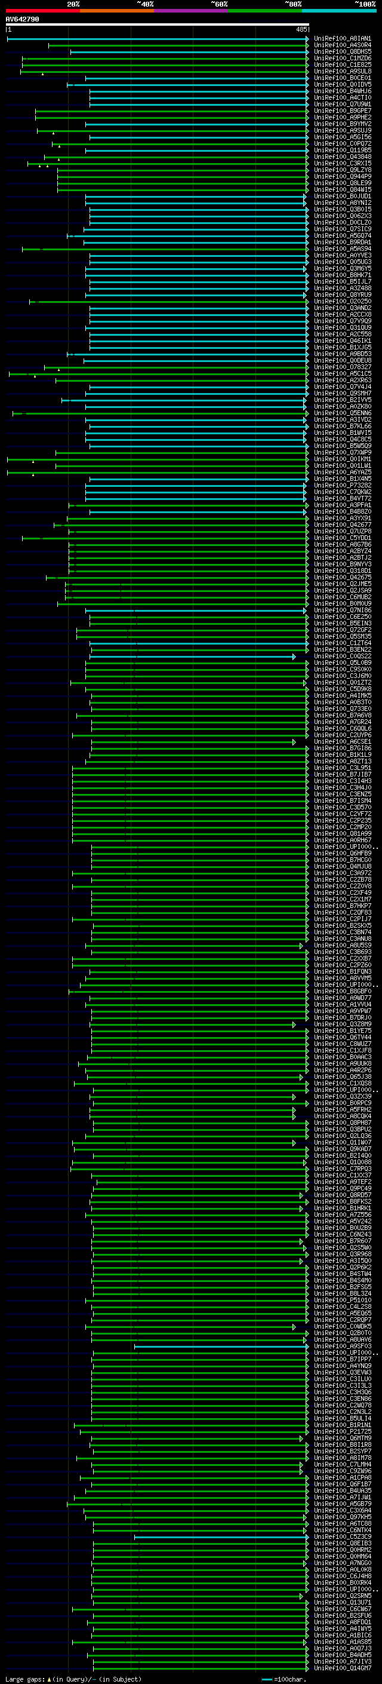382x1684 pixels.
Task: Open the UniRef100_A7GR24 entry
Action: click(x=342, y=722)
